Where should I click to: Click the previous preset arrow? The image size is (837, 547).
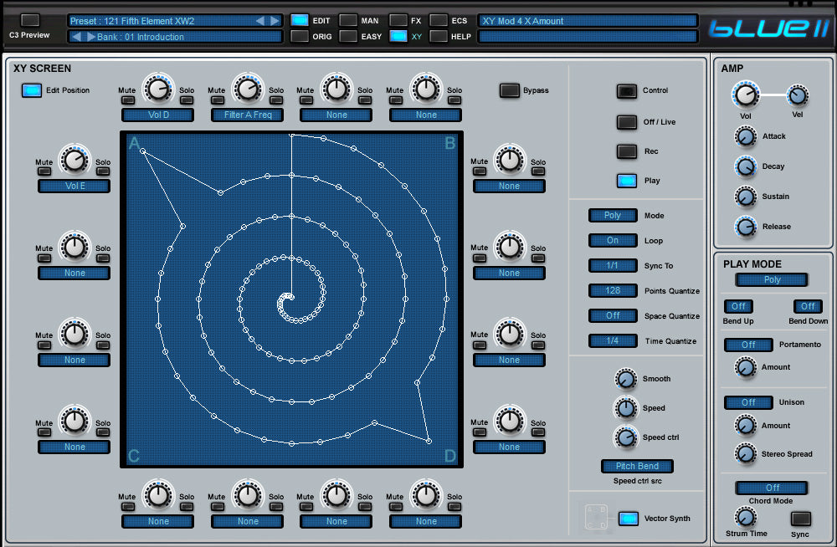[x=259, y=21]
